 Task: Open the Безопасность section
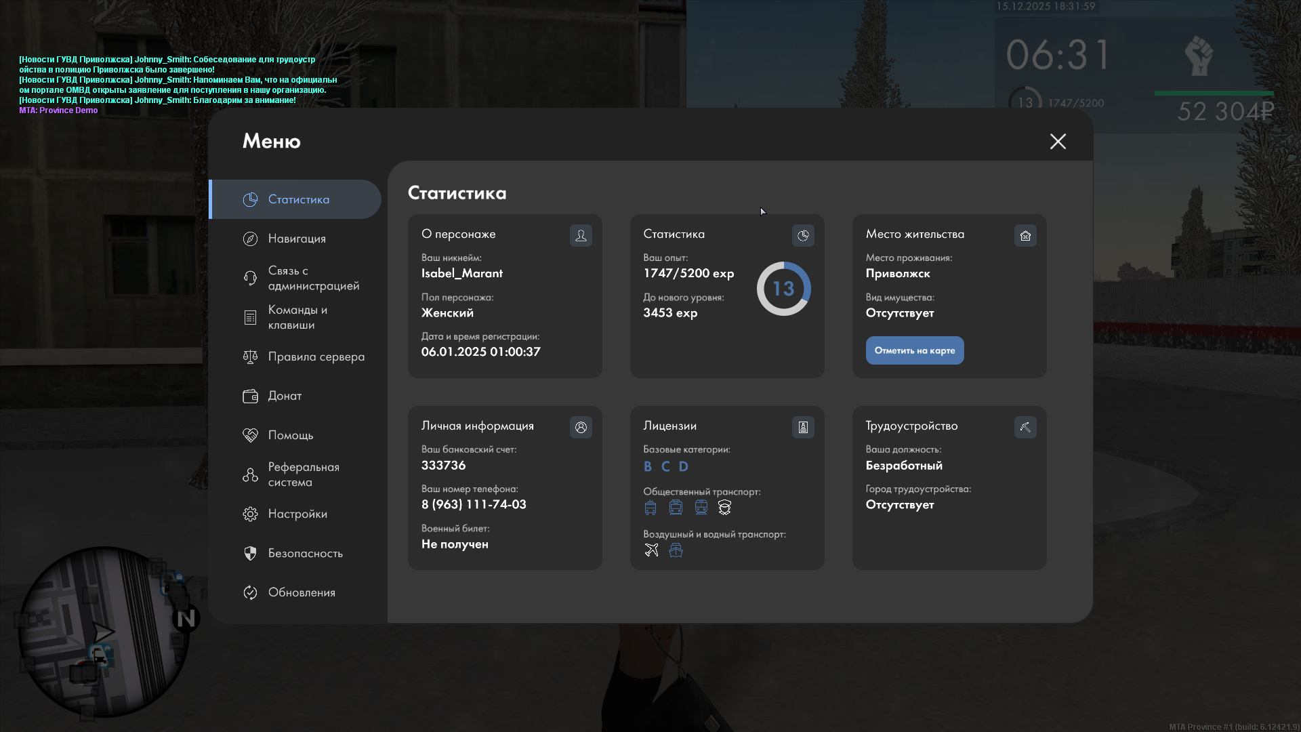(x=305, y=553)
